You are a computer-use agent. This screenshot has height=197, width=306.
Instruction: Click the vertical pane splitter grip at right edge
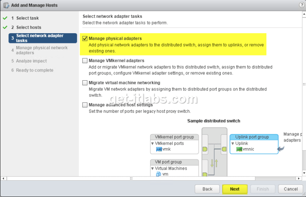pos(304,84)
